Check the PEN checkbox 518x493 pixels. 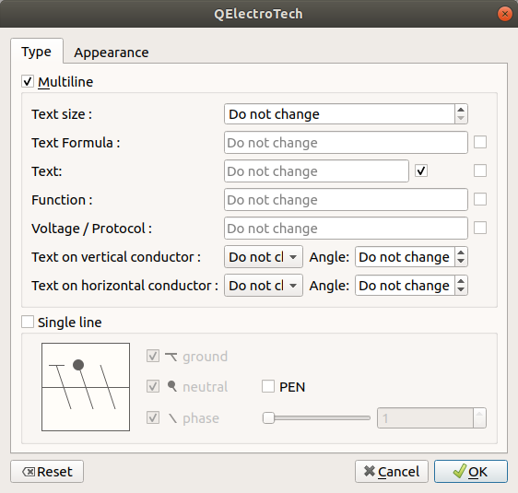pos(268,386)
